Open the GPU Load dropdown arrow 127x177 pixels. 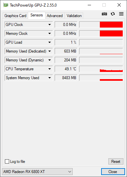coord(49,42)
